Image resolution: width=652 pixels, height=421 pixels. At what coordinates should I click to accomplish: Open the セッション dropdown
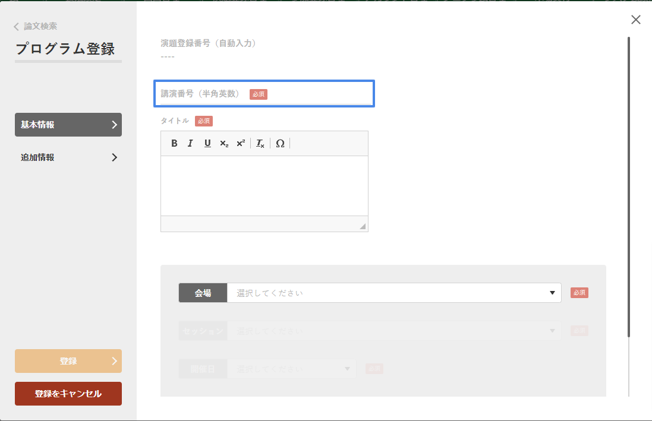click(x=393, y=331)
